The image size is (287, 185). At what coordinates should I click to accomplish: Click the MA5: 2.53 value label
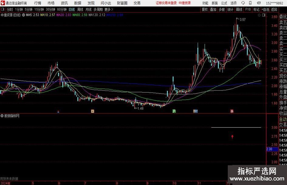32,15
